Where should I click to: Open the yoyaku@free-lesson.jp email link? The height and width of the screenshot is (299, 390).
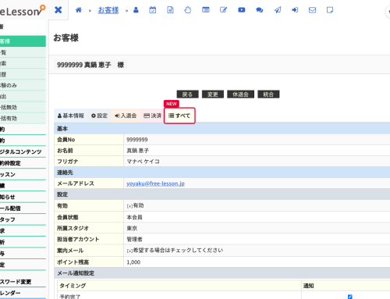pyautogui.click(x=155, y=183)
